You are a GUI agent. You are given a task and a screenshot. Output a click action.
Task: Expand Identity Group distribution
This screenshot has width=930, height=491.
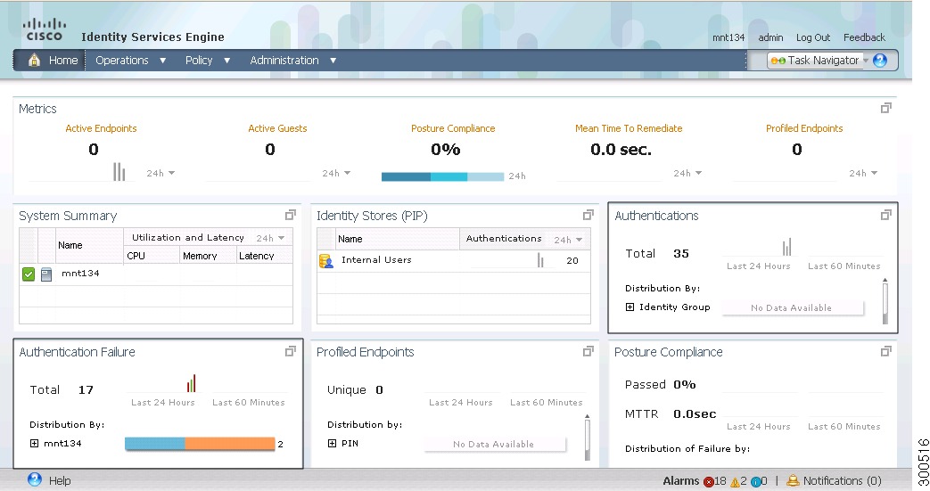click(630, 307)
